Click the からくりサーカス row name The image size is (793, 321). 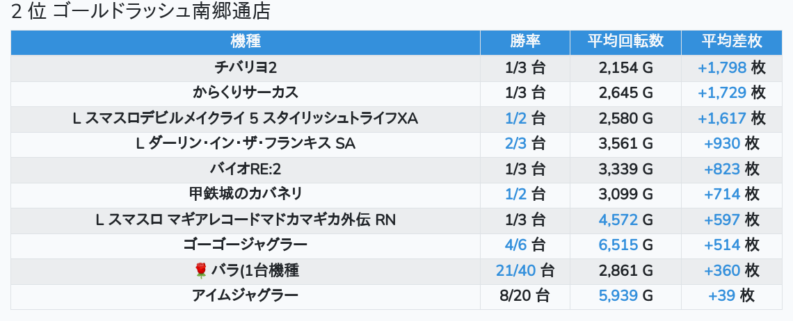coord(246,92)
